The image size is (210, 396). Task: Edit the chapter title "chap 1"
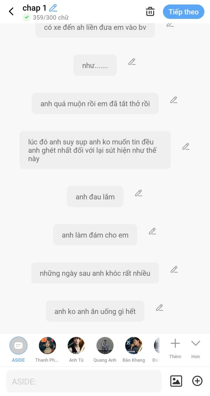pos(53,8)
